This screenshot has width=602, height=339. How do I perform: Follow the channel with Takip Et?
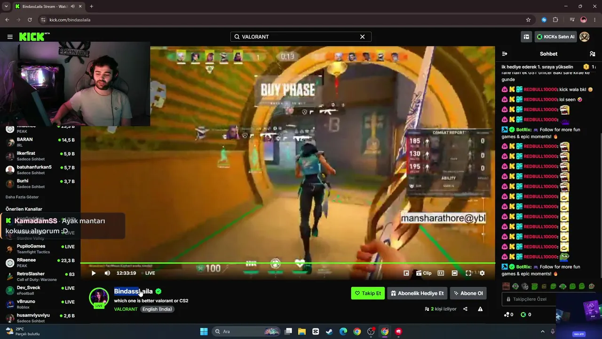[368, 293]
